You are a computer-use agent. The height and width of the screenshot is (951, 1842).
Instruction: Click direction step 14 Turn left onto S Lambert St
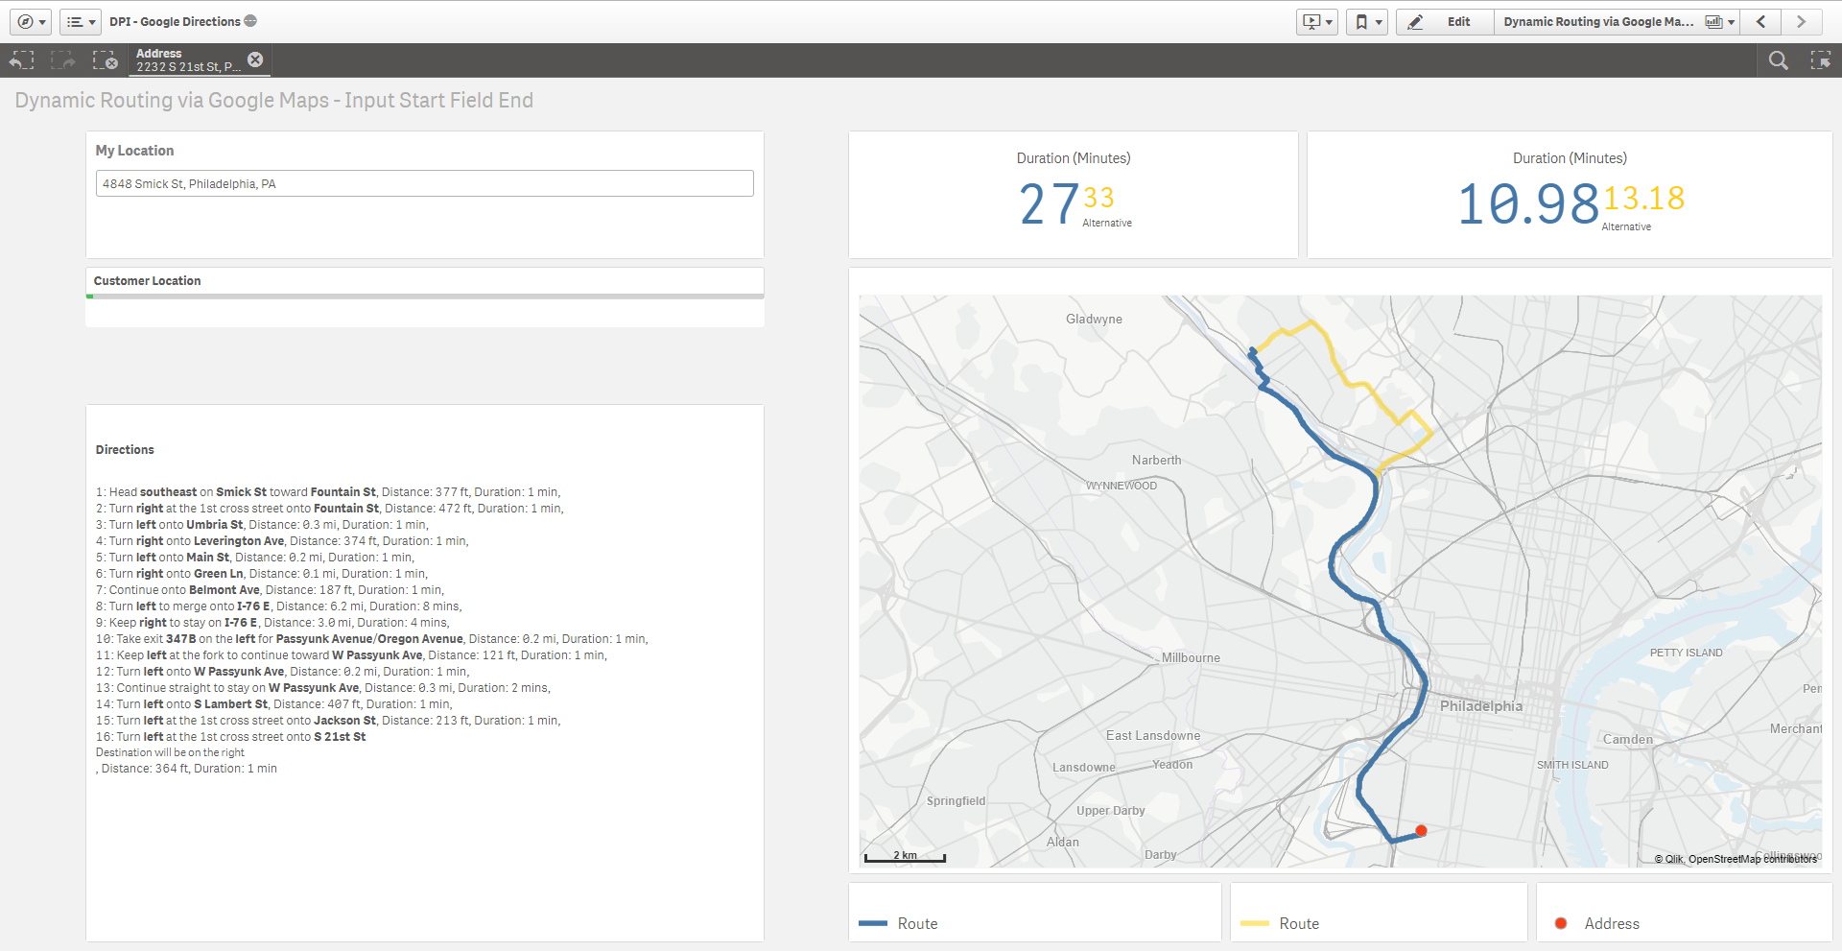pyautogui.click(x=274, y=704)
